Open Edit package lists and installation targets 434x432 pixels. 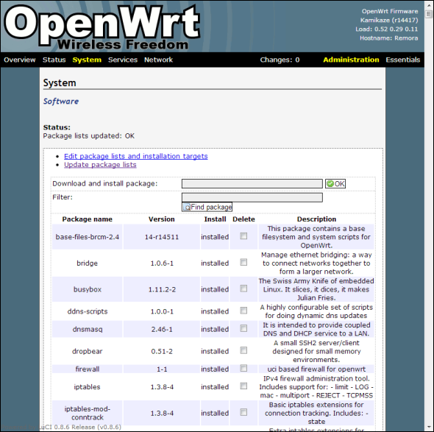click(136, 156)
